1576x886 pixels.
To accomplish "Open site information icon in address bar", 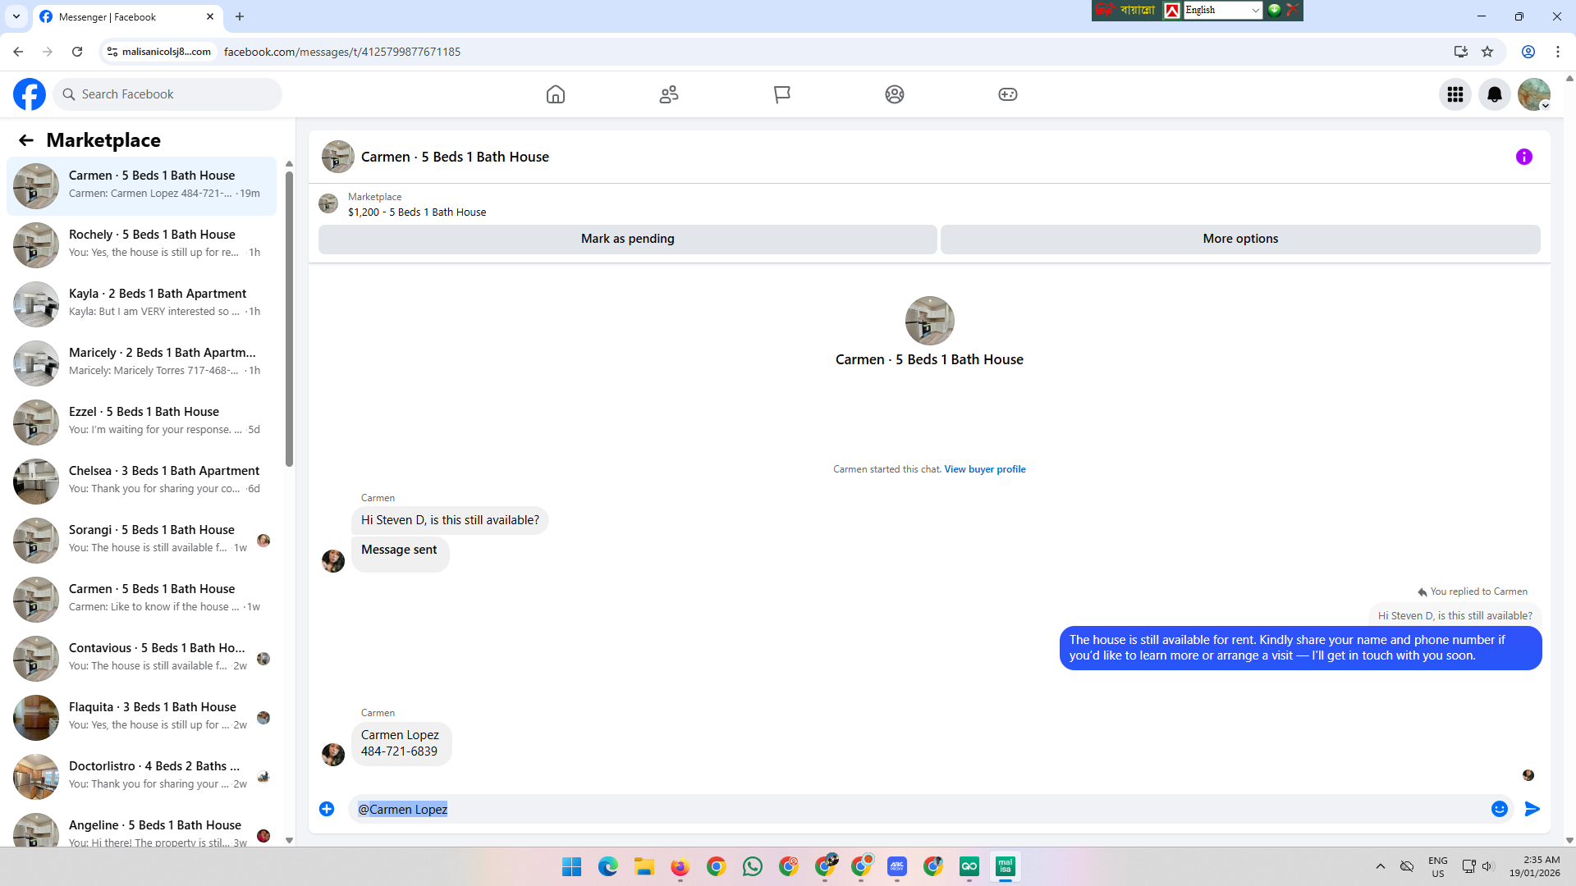I will (112, 52).
